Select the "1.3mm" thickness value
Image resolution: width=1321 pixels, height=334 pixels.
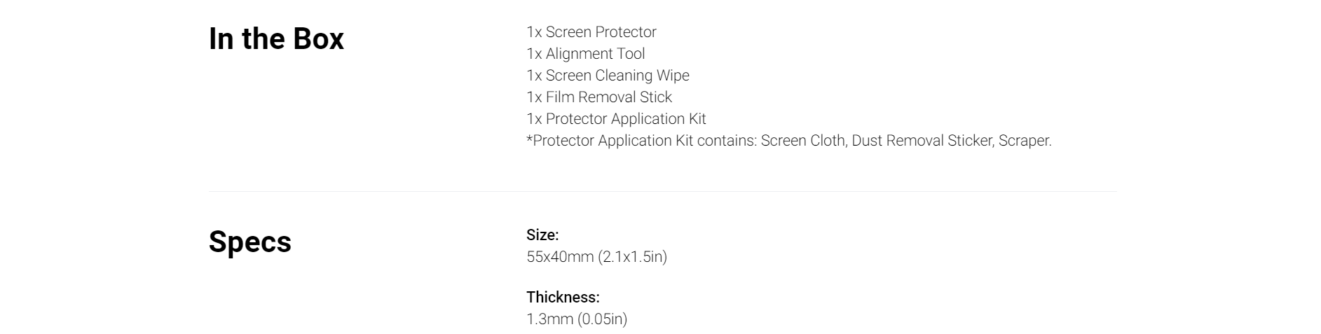coord(549,319)
